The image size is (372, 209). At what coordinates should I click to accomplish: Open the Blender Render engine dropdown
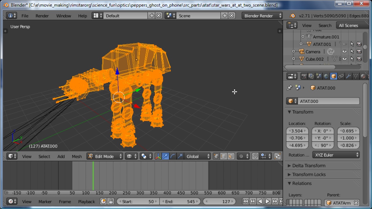pyautogui.click(x=262, y=16)
